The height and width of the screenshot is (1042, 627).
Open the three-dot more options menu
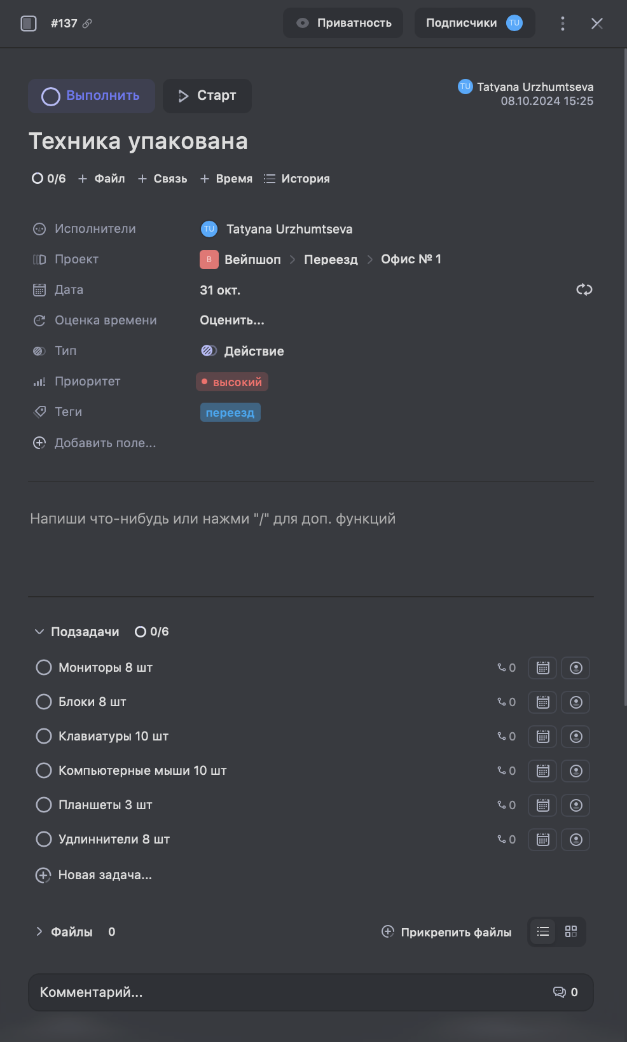[562, 24]
